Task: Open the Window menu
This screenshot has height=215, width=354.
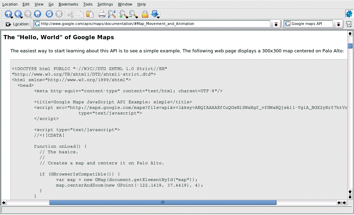Action: 125,4
